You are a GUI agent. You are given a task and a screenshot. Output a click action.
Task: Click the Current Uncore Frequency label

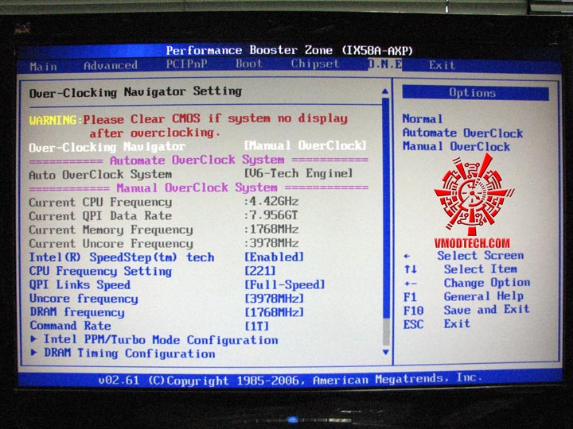click(x=111, y=243)
